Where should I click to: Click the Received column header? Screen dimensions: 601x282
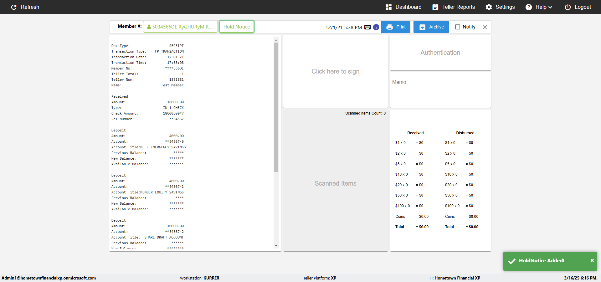(415, 133)
